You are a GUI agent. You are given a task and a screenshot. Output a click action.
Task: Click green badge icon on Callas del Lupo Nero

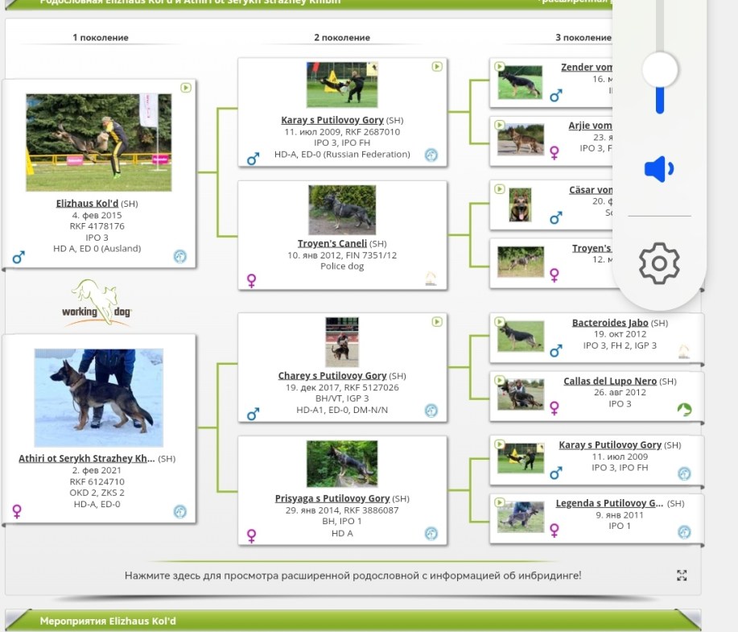(x=684, y=410)
